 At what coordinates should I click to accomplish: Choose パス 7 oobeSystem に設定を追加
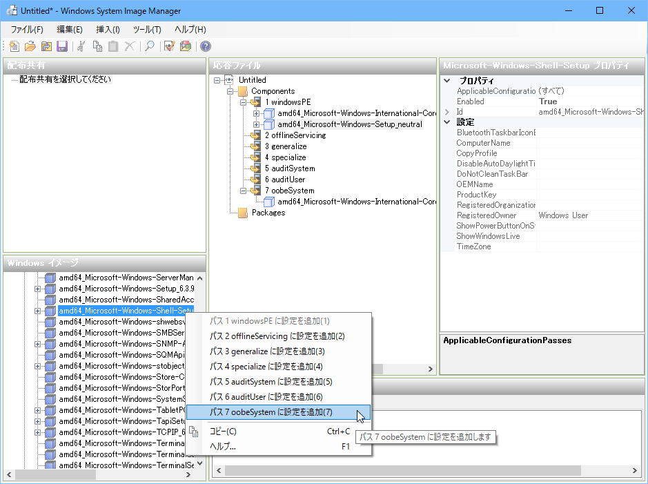(x=279, y=412)
